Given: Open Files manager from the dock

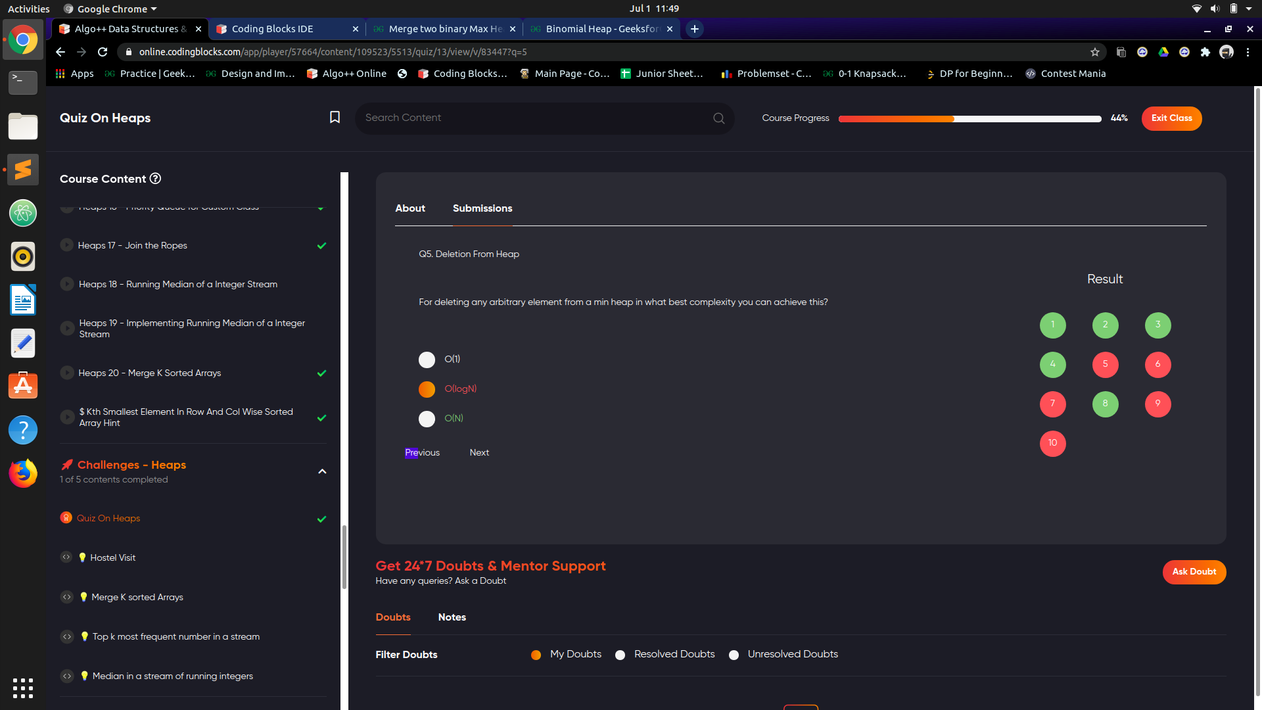Looking at the screenshot, I should click(23, 126).
